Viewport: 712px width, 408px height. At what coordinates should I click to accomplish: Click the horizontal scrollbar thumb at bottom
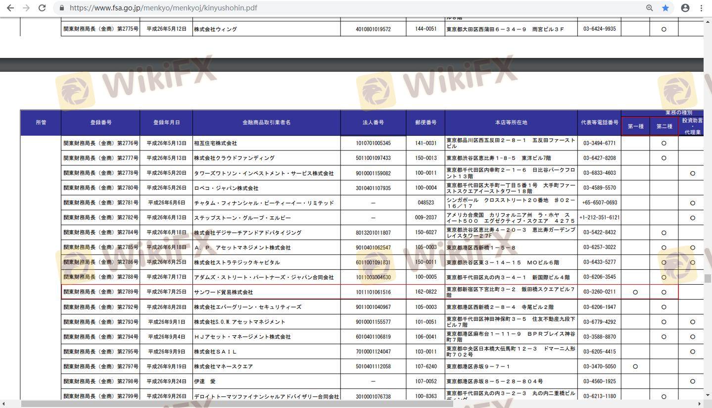coord(237,404)
